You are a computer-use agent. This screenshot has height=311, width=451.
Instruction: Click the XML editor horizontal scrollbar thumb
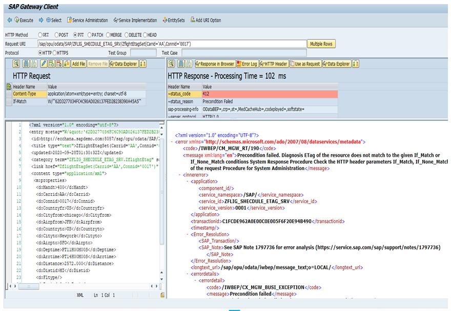point(29,286)
